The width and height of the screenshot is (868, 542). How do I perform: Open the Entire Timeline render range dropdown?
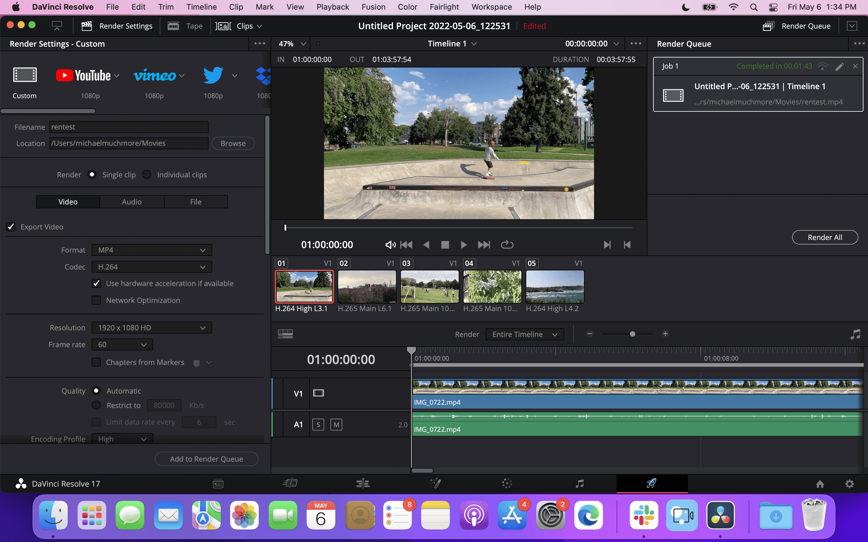tap(524, 334)
